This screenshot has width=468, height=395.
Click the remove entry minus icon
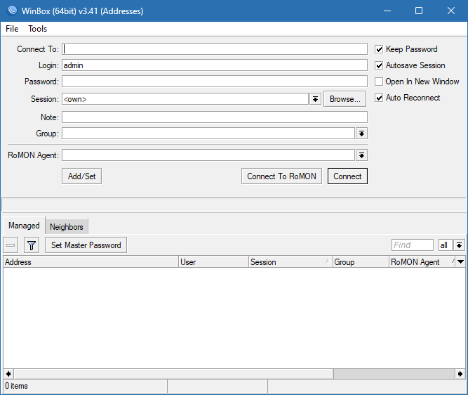click(11, 245)
